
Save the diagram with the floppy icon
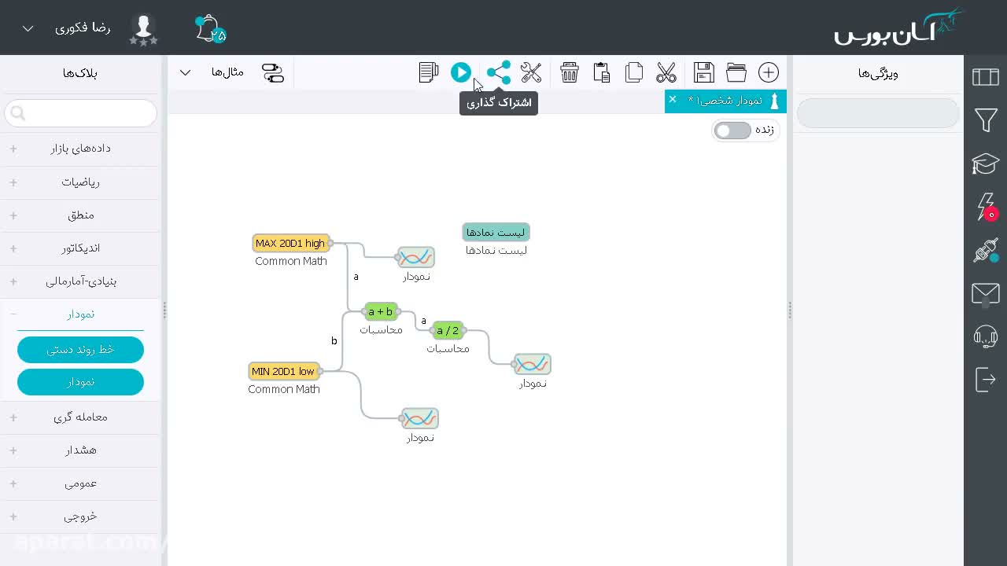(x=704, y=72)
